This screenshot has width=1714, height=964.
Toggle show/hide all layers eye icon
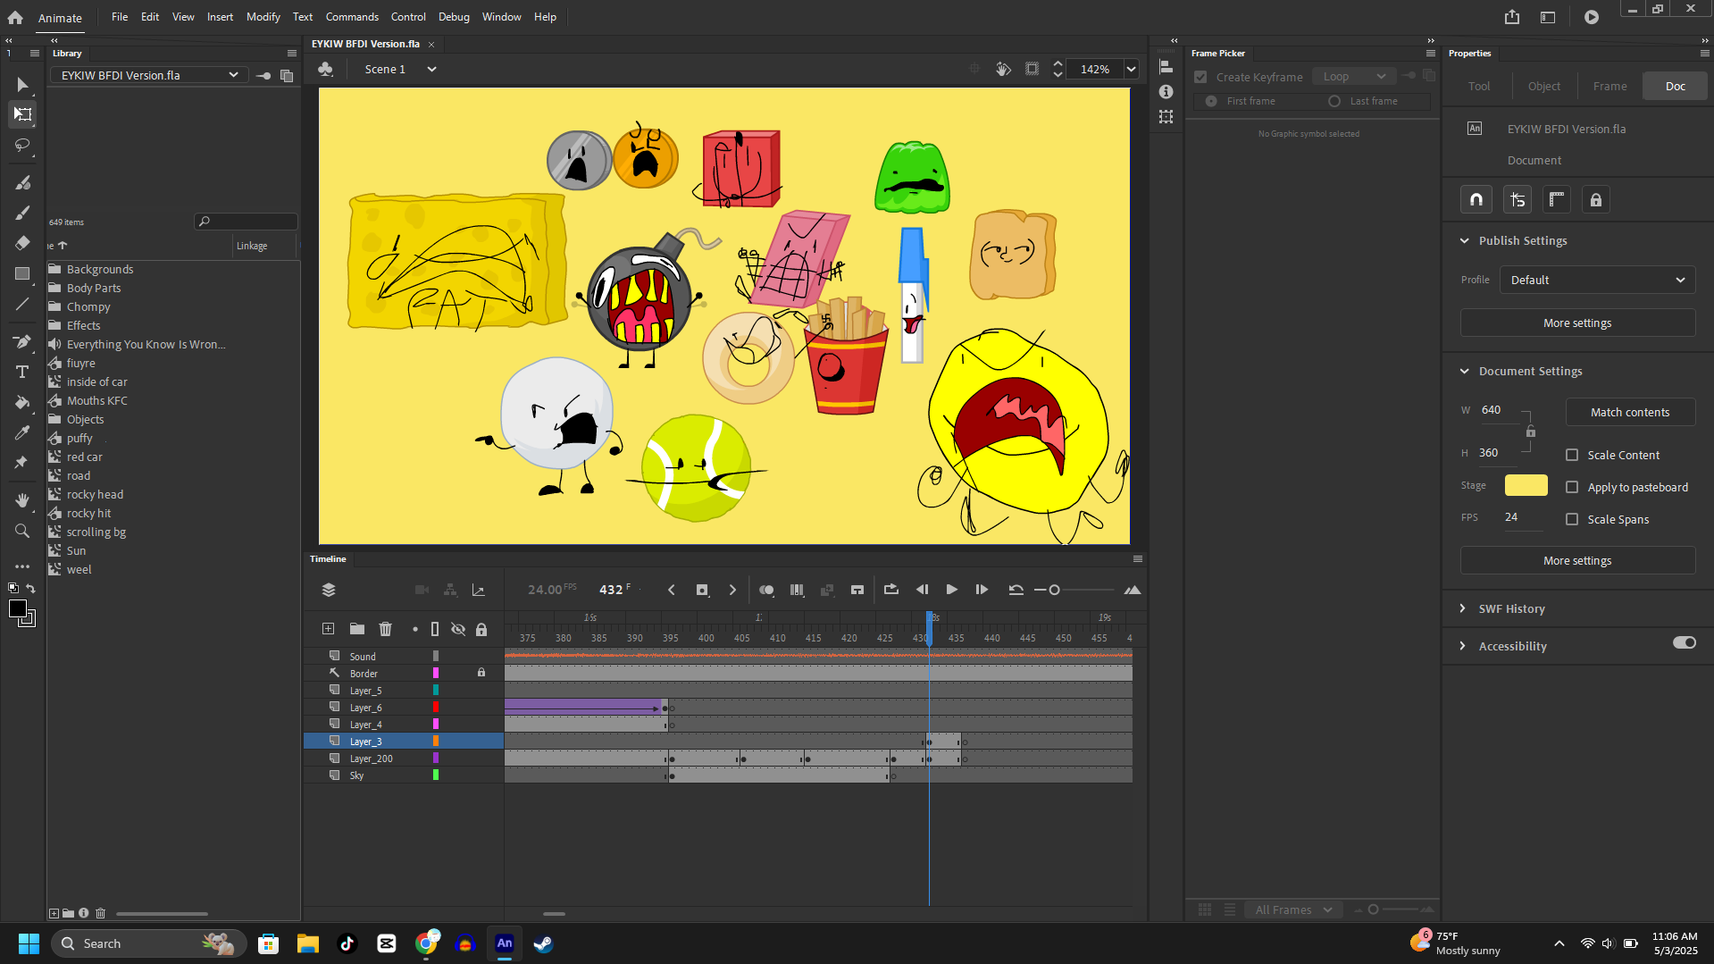458,629
